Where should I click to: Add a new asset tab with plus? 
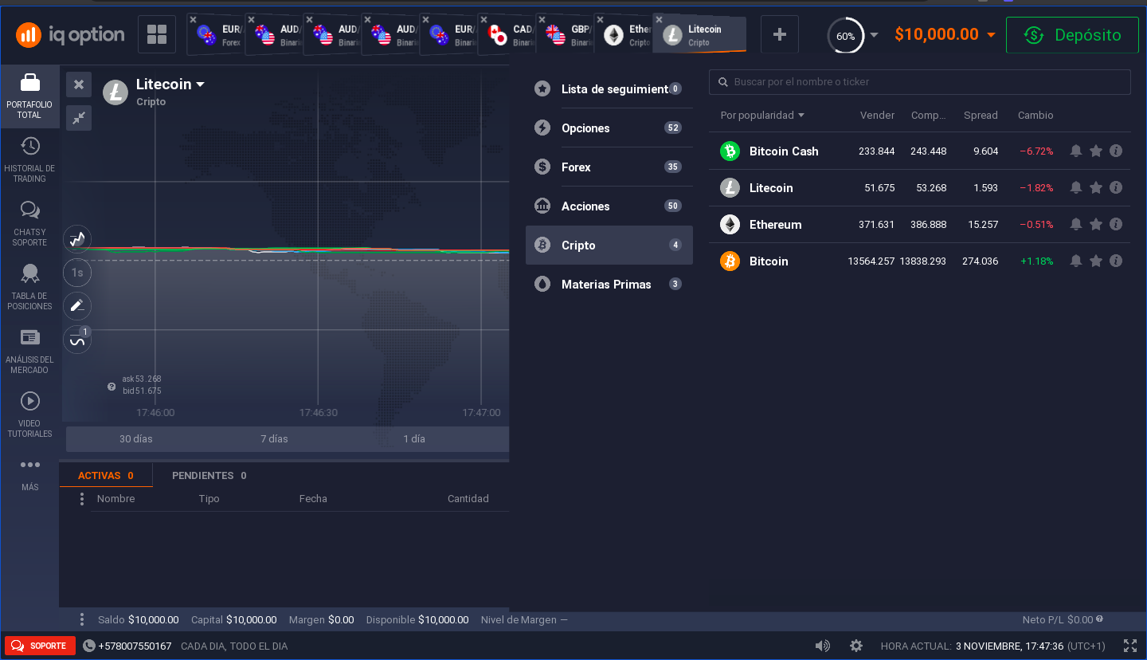(x=780, y=34)
